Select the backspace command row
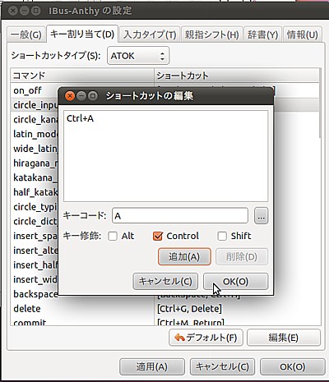The height and width of the screenshot is (382, 329). pyautogui.click(x=35, y=294)
